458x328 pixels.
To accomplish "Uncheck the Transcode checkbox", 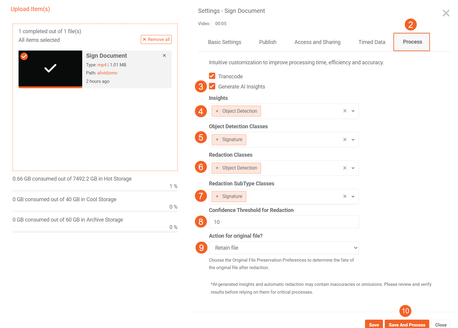I will point(212,76).
